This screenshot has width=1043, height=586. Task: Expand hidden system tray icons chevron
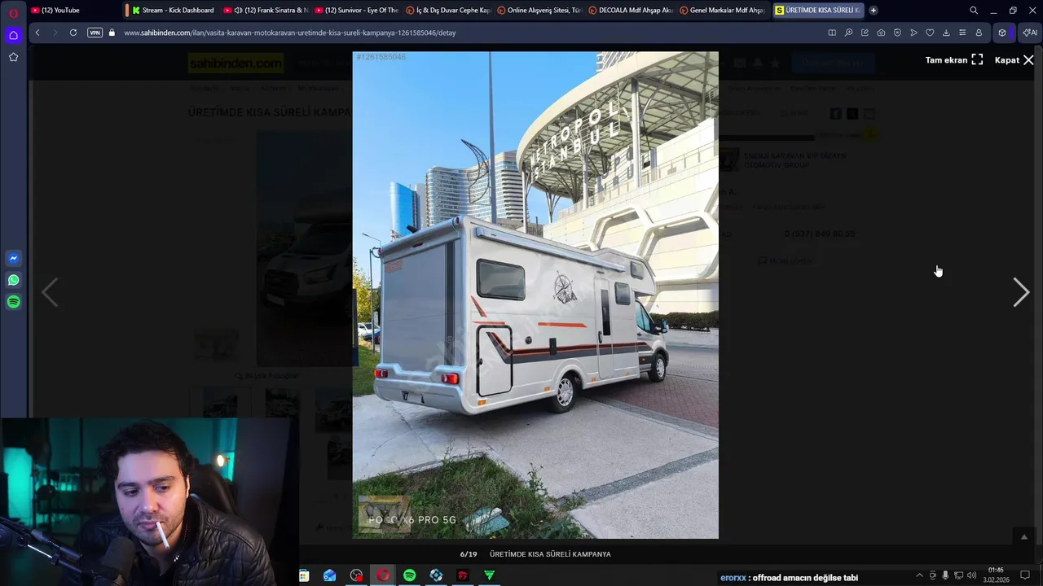(x=920, y=575)
